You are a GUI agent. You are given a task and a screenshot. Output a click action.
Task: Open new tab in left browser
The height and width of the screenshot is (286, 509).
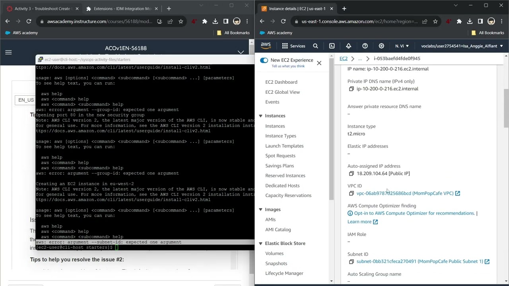click(169, 8)
